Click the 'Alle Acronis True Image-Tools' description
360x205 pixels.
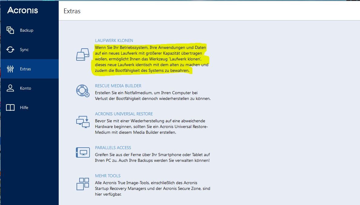(153, 188)
